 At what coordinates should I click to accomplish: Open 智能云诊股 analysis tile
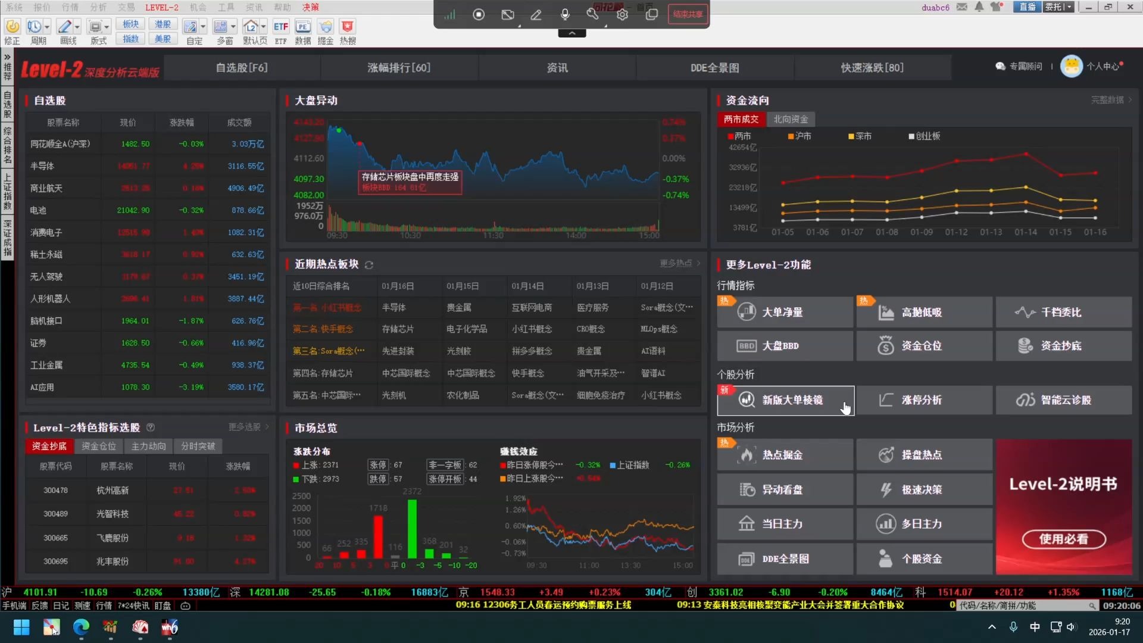coord(1063,400)
